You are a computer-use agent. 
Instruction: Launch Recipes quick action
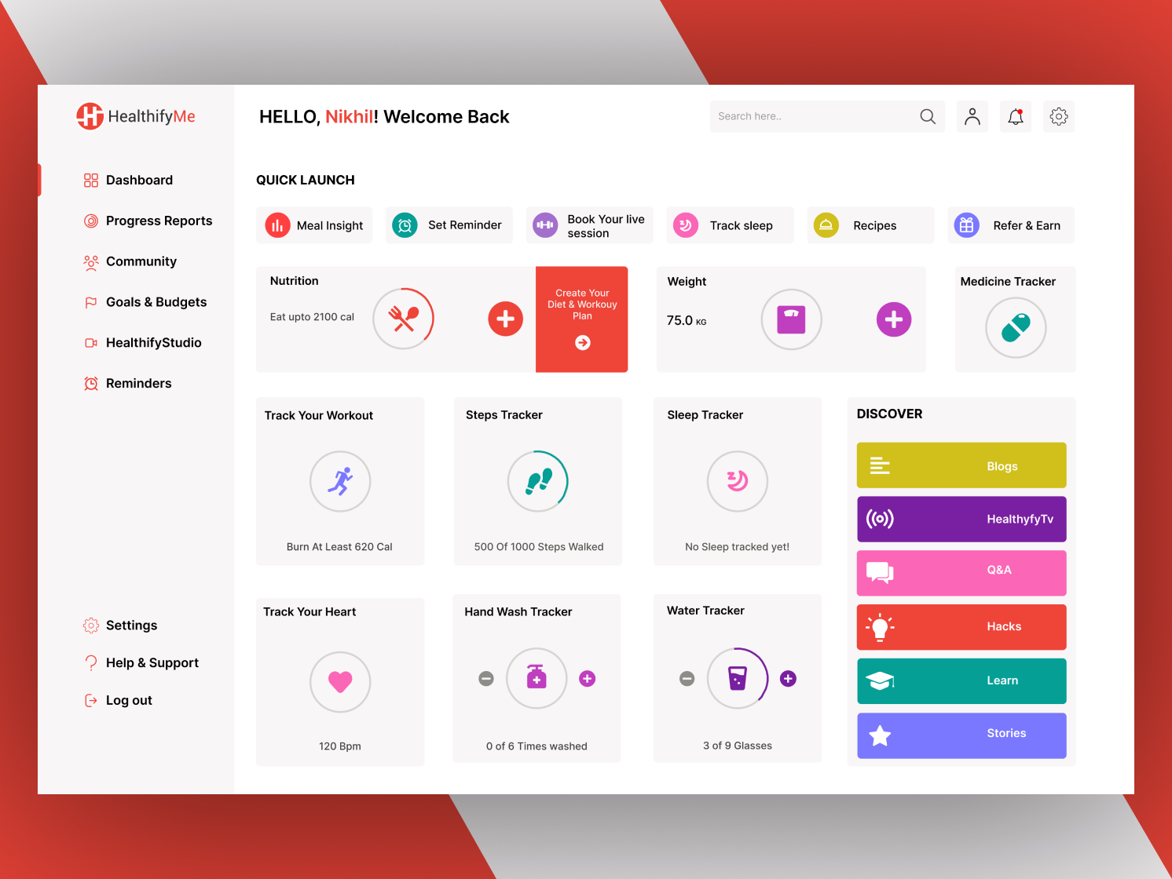pyautogui.click(x=870, y=225)
